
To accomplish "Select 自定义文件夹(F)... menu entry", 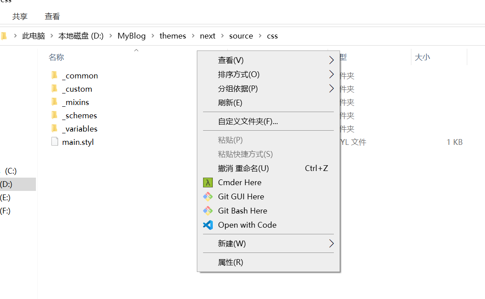I will [248, 121].
